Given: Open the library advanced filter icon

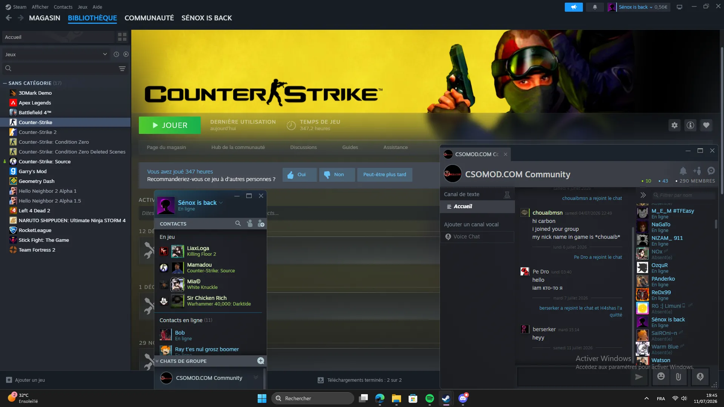Looking at the screenshot, I should [x=122, y=69].
